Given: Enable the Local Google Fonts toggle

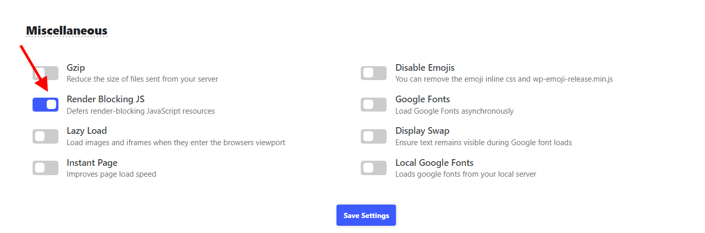Looking at the screenshot, I should tap(374, 168).
